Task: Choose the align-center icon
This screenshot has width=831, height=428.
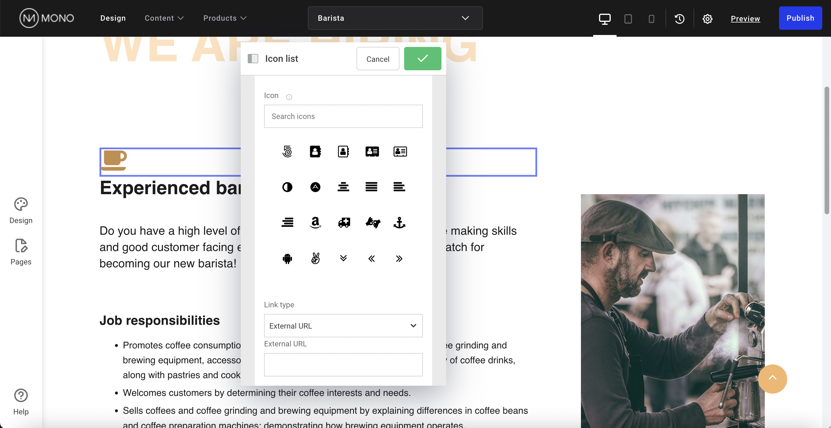Action: coord(343,187)
